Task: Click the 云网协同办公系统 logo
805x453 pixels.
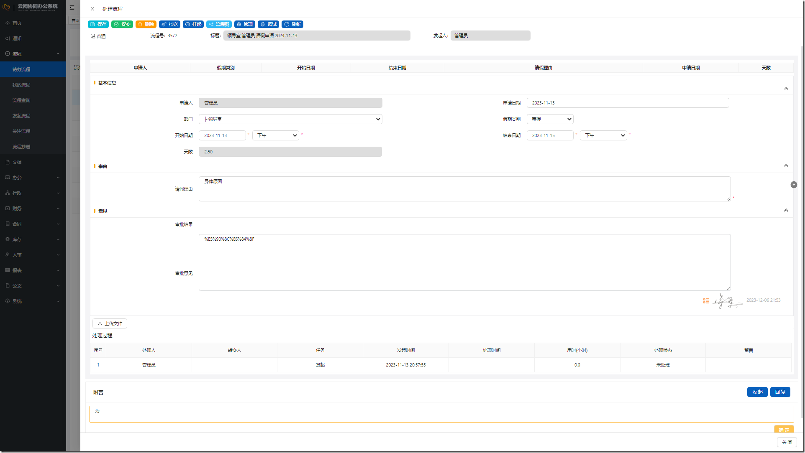Action: click(x=30, y=7)
